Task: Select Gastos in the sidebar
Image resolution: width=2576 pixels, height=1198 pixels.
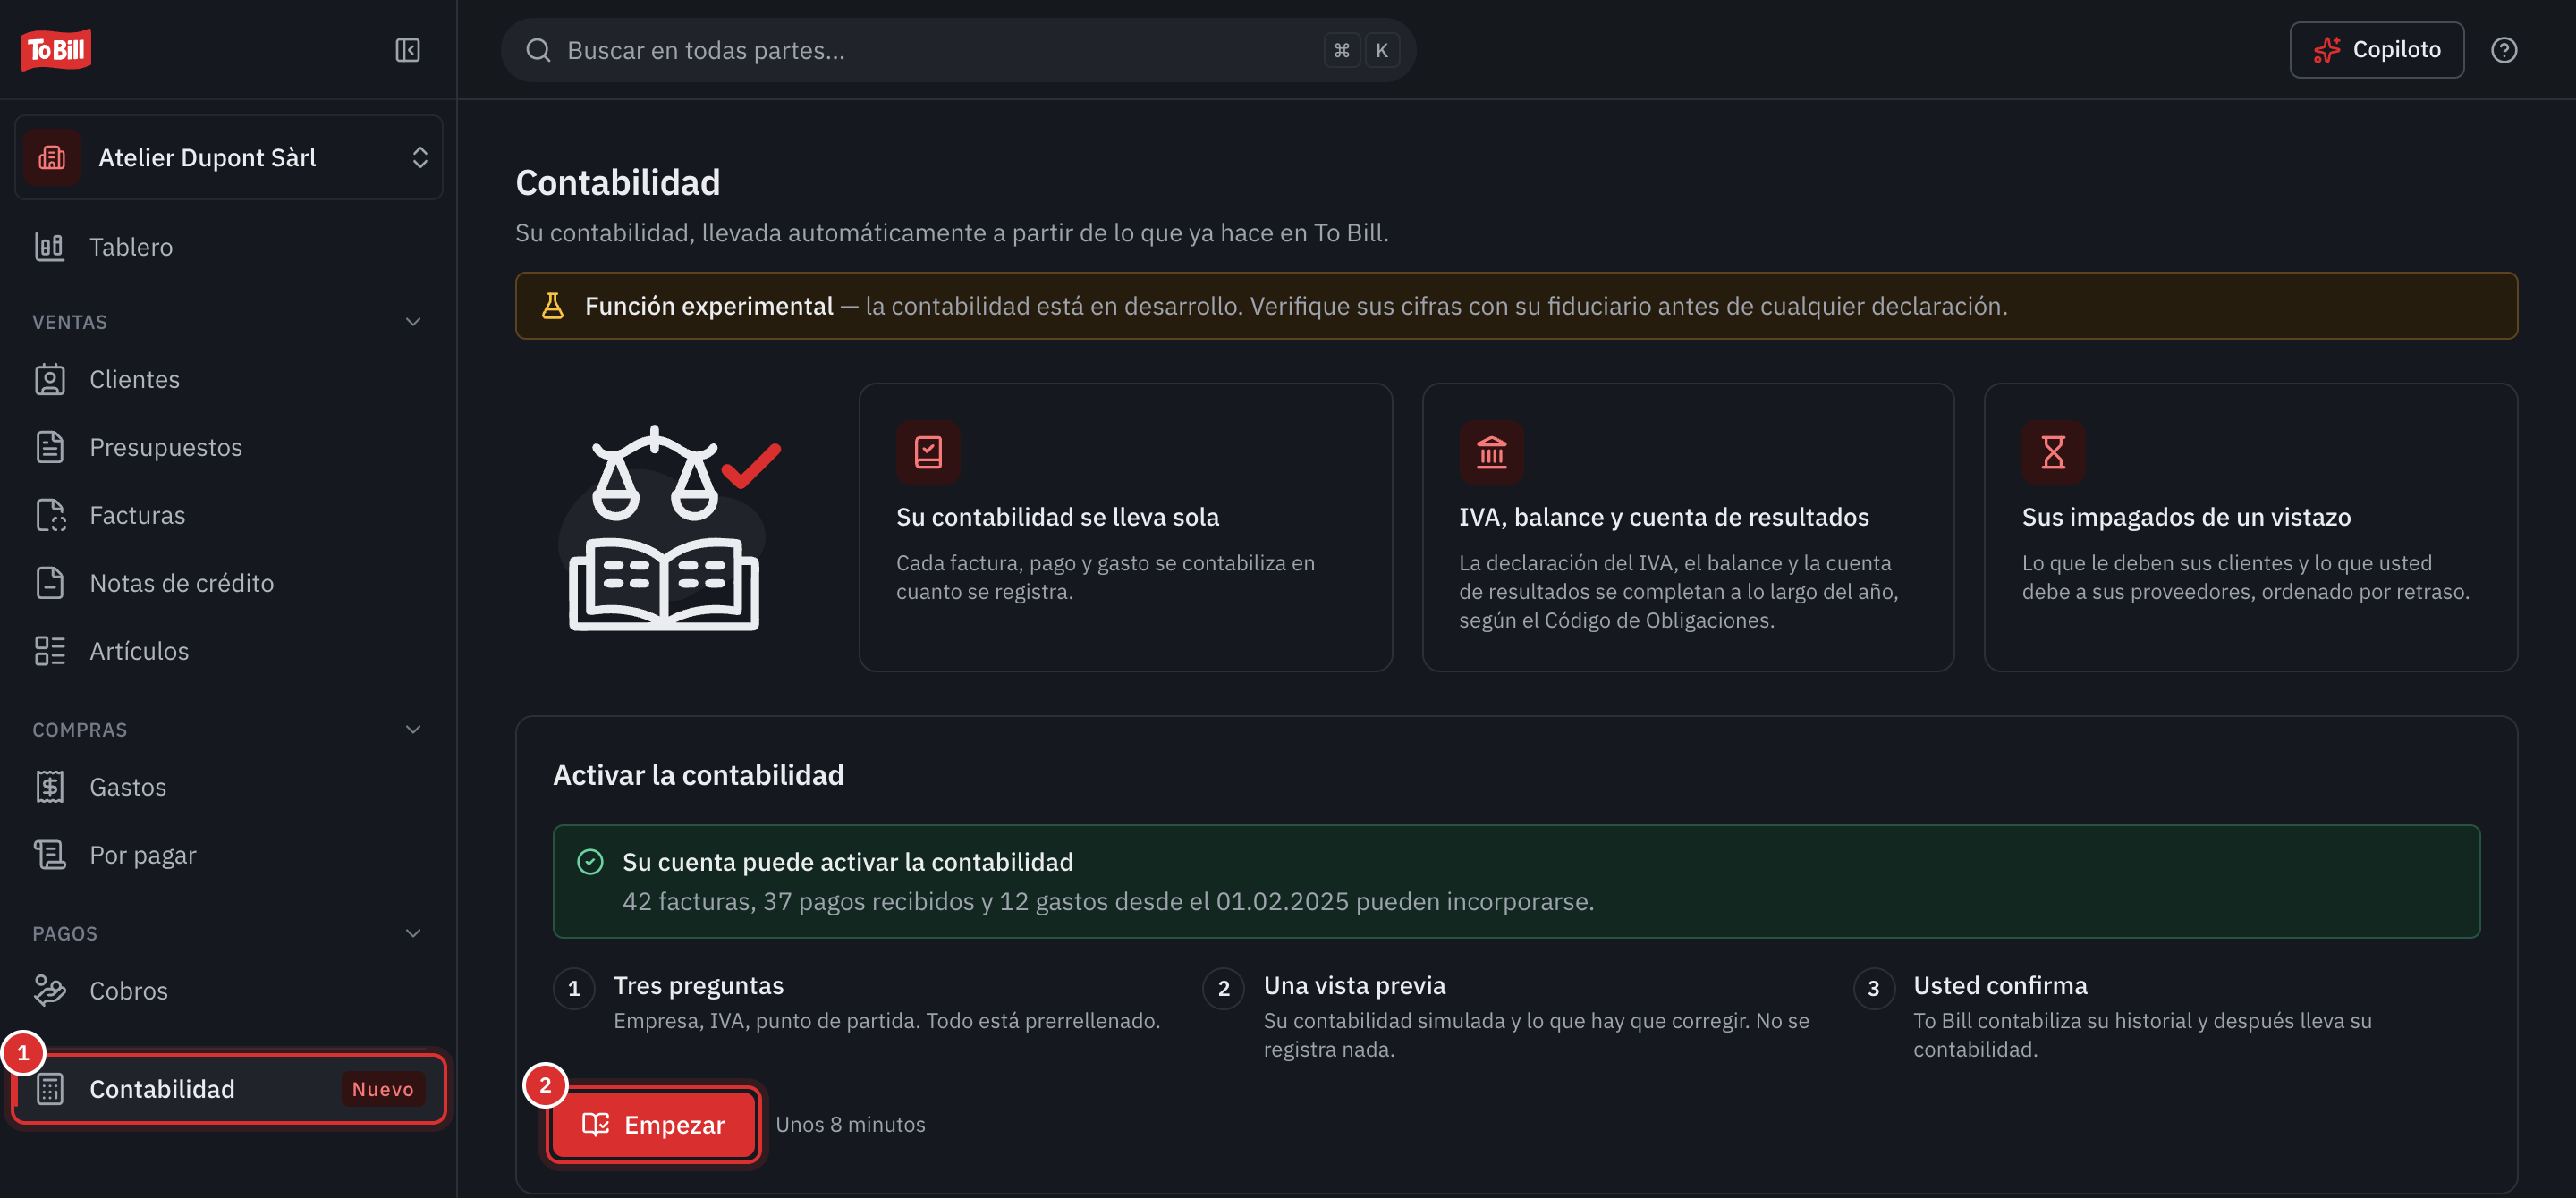Action: point(229,788)
